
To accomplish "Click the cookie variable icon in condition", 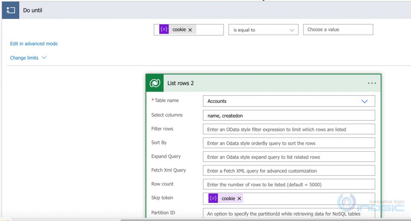I will point(164,30).
